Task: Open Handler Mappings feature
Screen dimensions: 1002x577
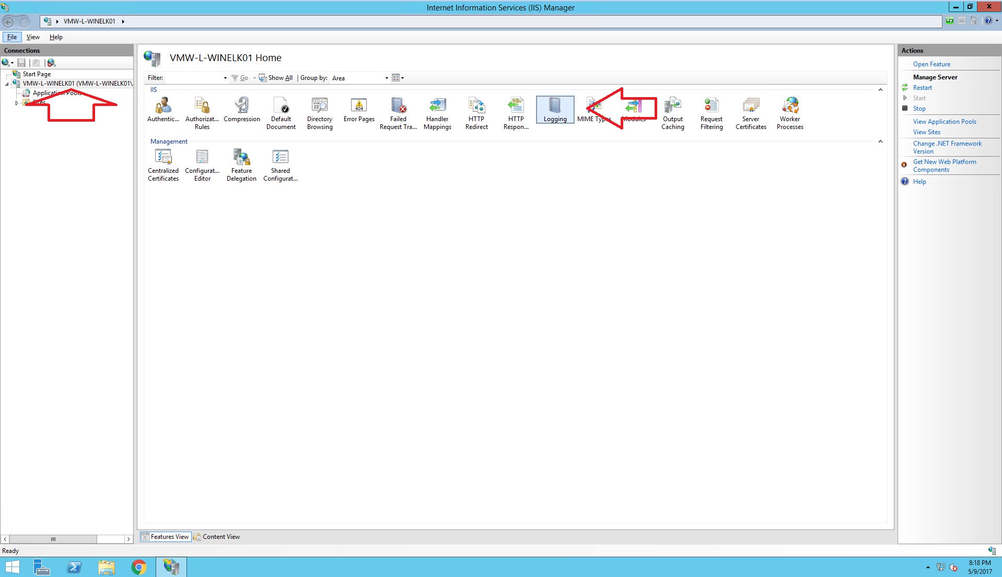Action: pos(437,112)
